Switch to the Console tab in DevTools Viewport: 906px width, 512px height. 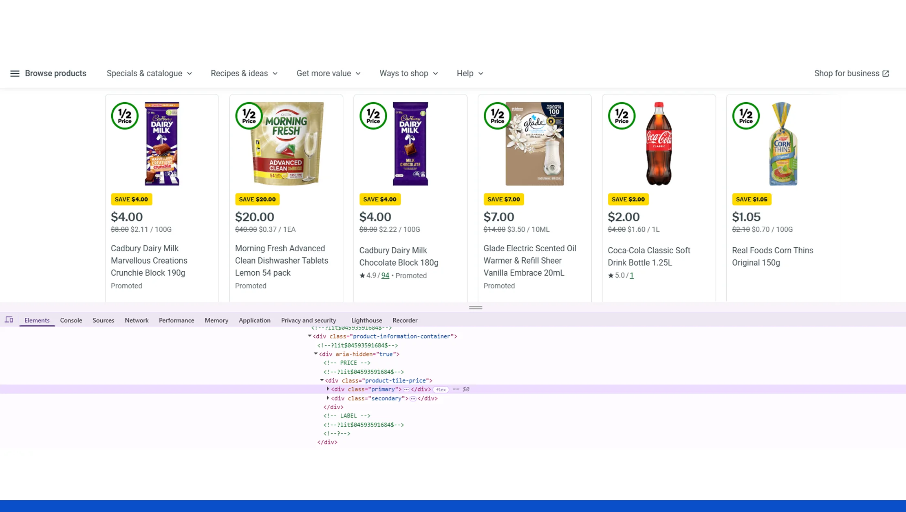point(71,320)
